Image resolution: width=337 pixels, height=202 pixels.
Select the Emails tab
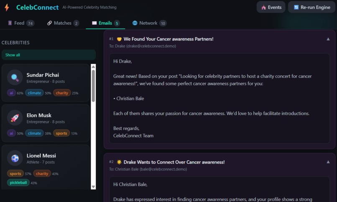click(105, 23)
